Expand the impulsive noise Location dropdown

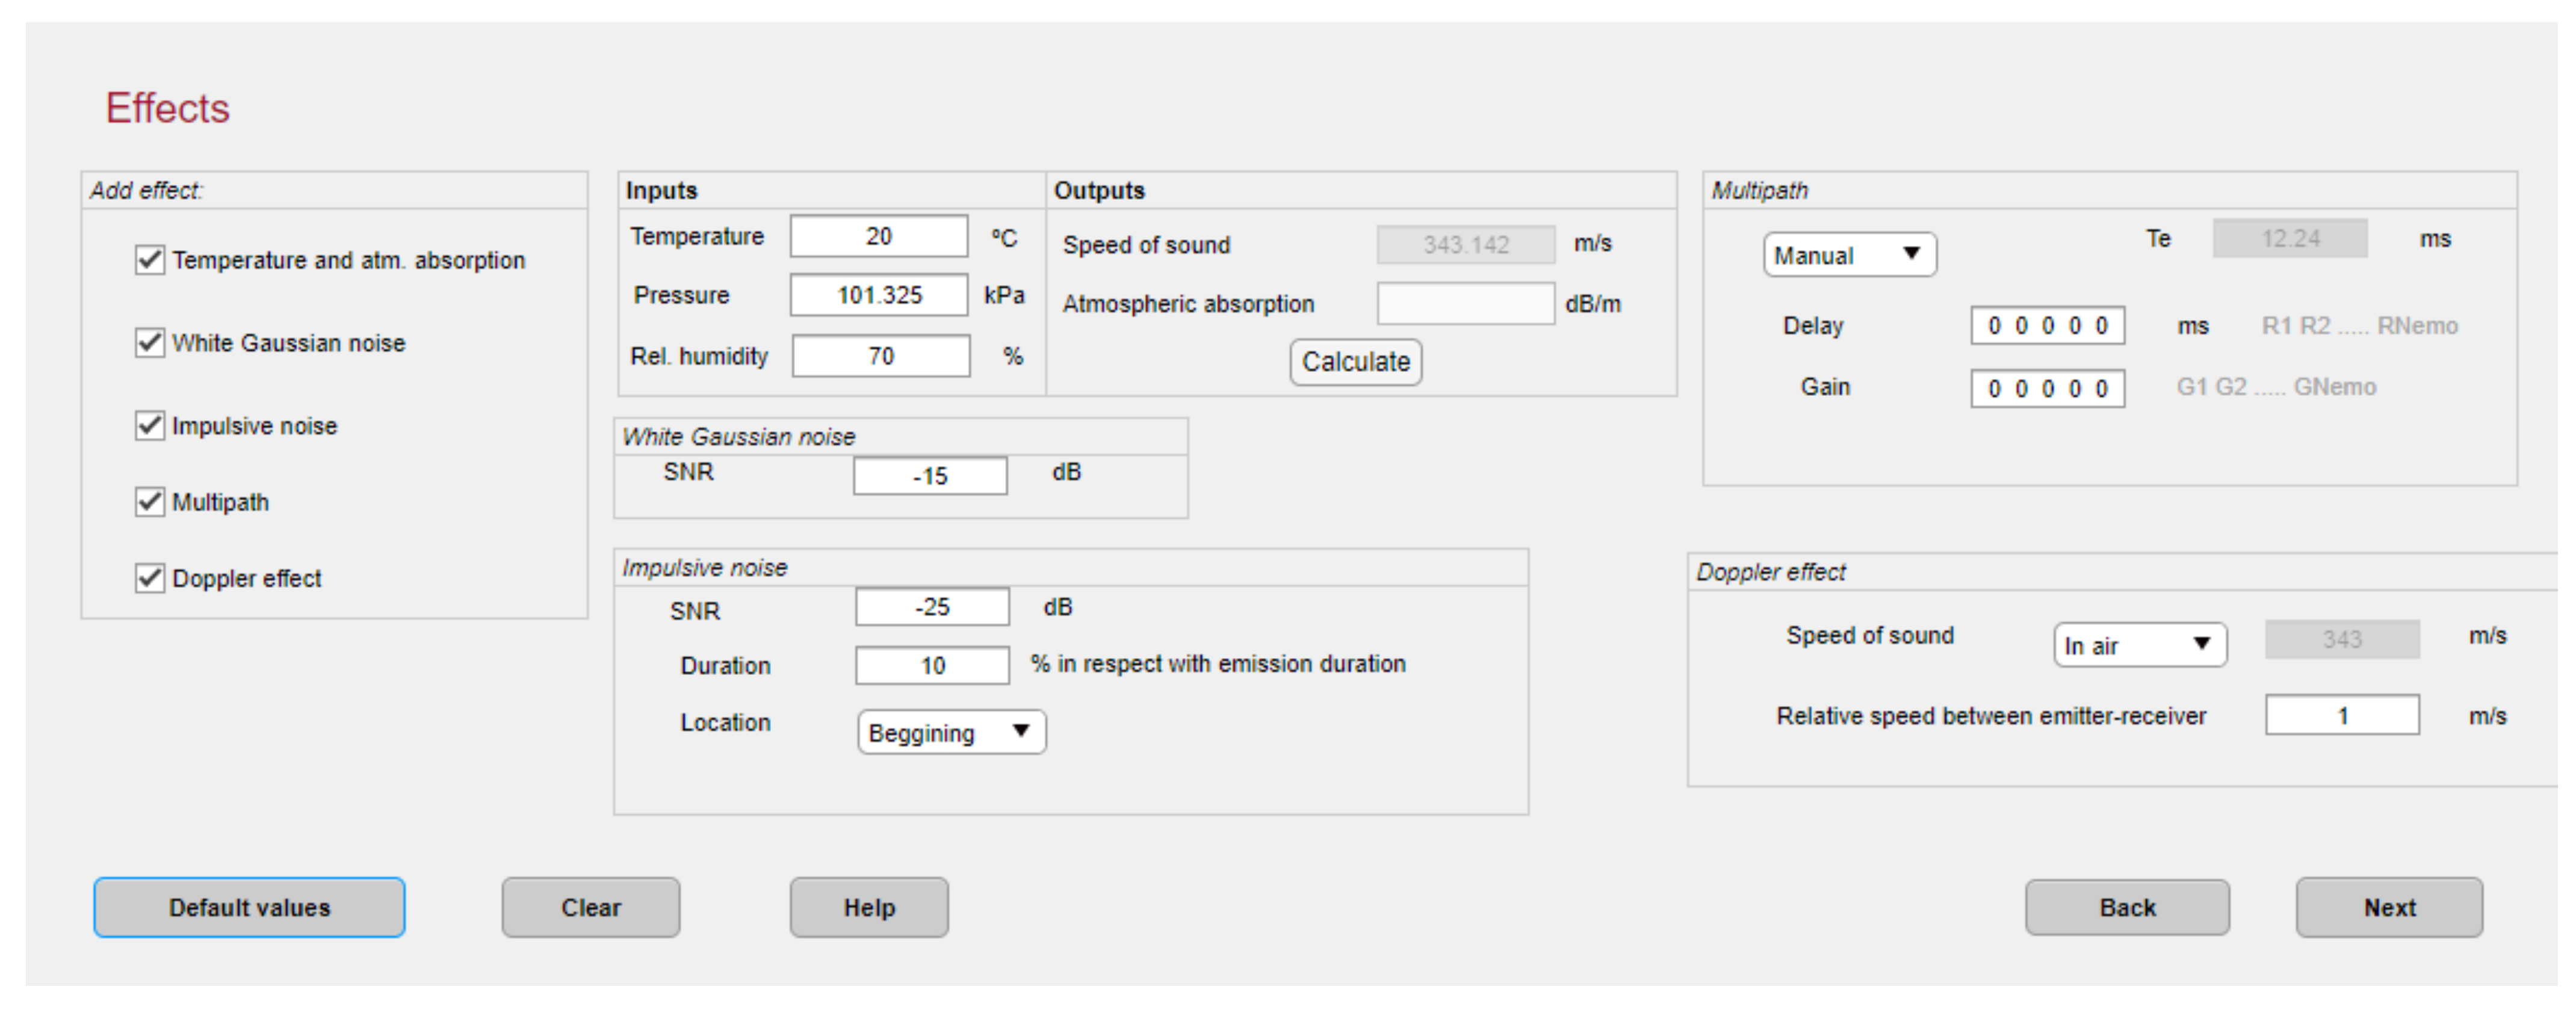pyautogui.click(x=951, y=732)
